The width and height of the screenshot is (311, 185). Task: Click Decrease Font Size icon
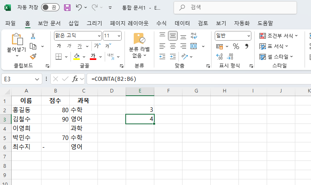pyautogui.click(x=108, y=46)
